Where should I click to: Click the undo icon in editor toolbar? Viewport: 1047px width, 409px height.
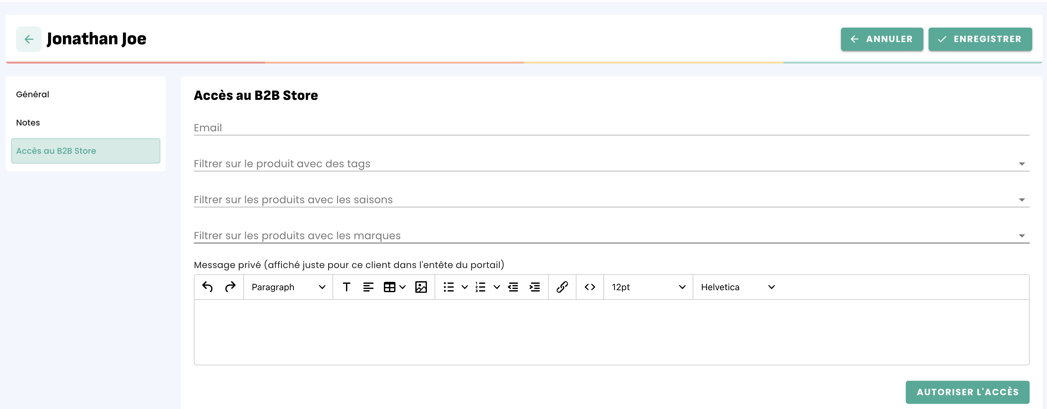(207, 287)
